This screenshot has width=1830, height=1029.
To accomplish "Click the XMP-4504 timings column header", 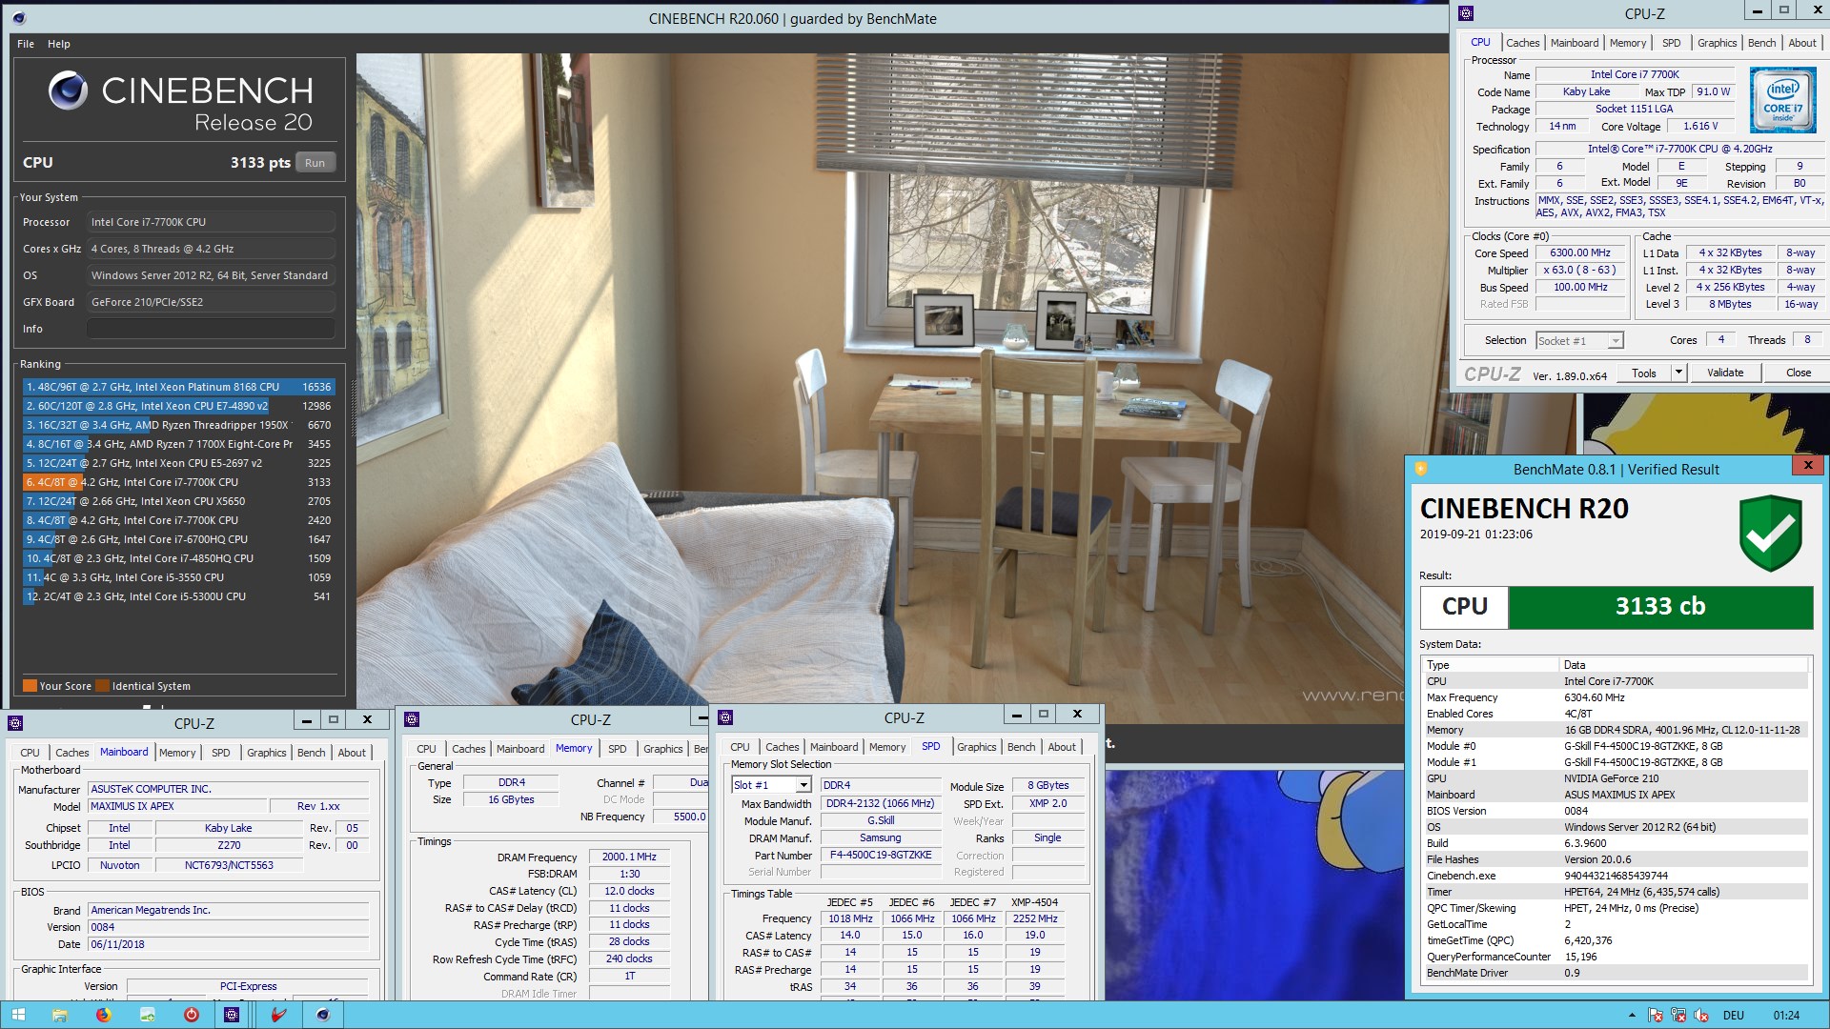I will pos(1034,902).
